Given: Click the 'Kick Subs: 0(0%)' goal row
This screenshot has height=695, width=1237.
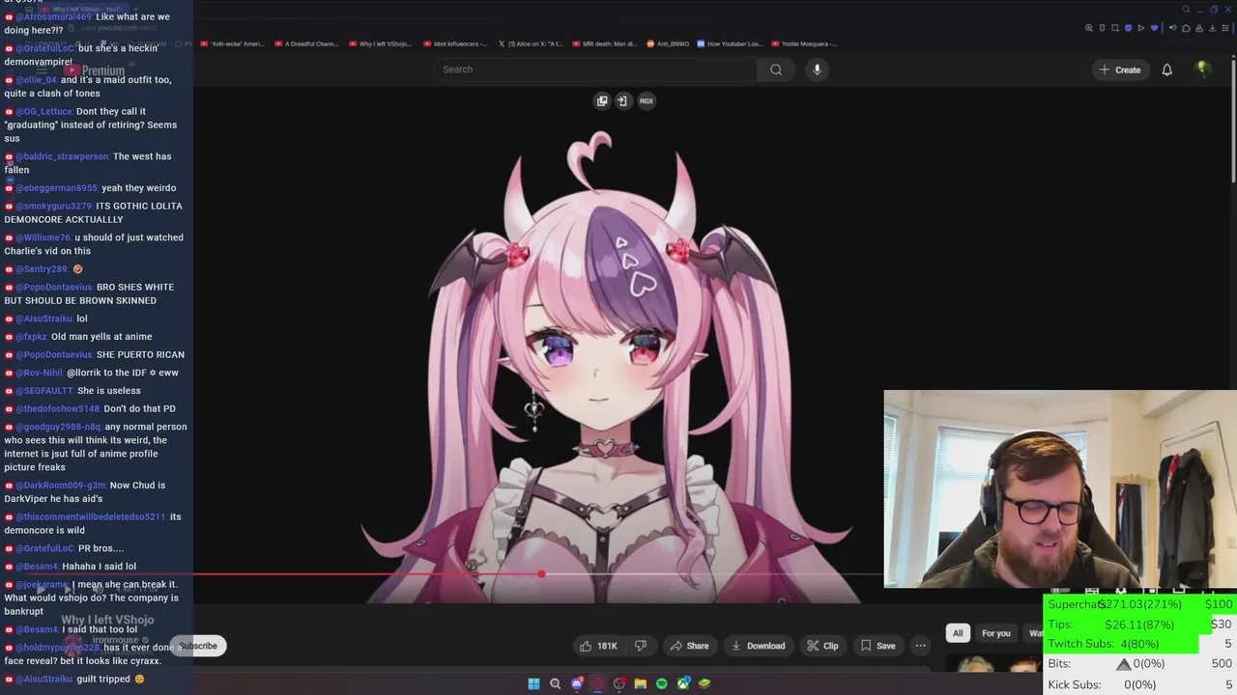Looking at the screenshot, I should [x=1140, y=684].
